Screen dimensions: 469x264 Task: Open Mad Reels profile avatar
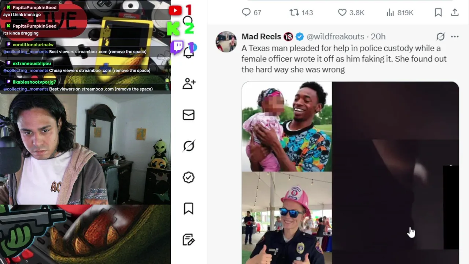coord(226,41)
